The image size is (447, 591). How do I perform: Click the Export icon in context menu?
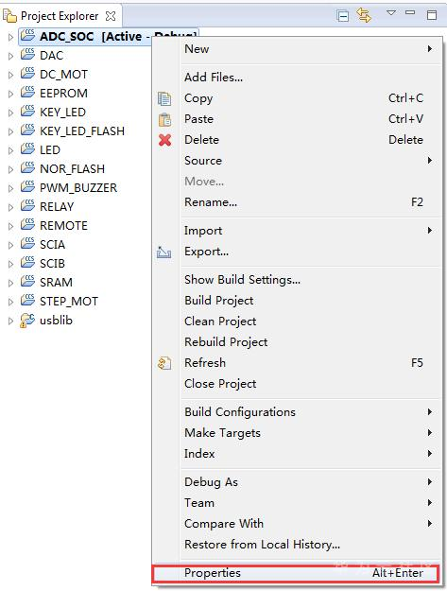point(163,252)
